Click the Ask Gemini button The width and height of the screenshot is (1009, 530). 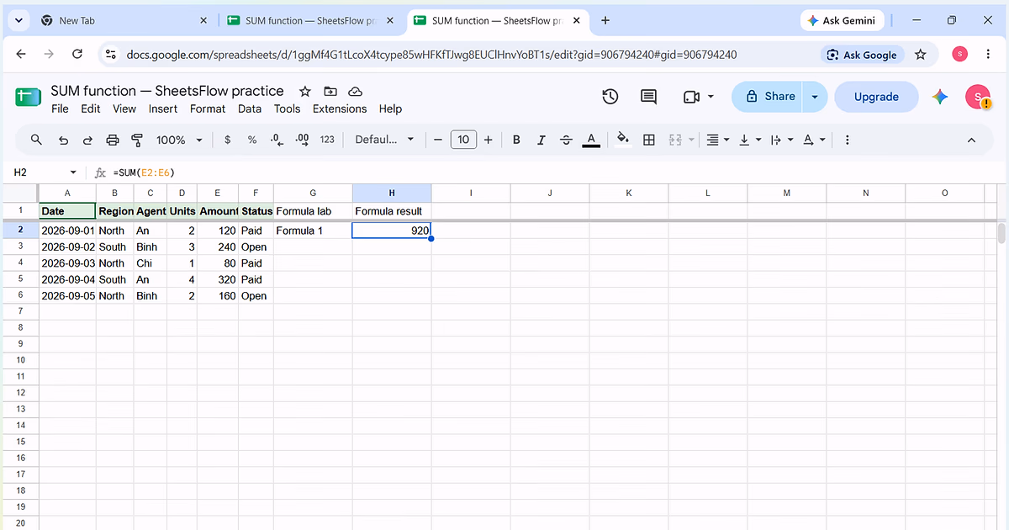pos(841,20)
